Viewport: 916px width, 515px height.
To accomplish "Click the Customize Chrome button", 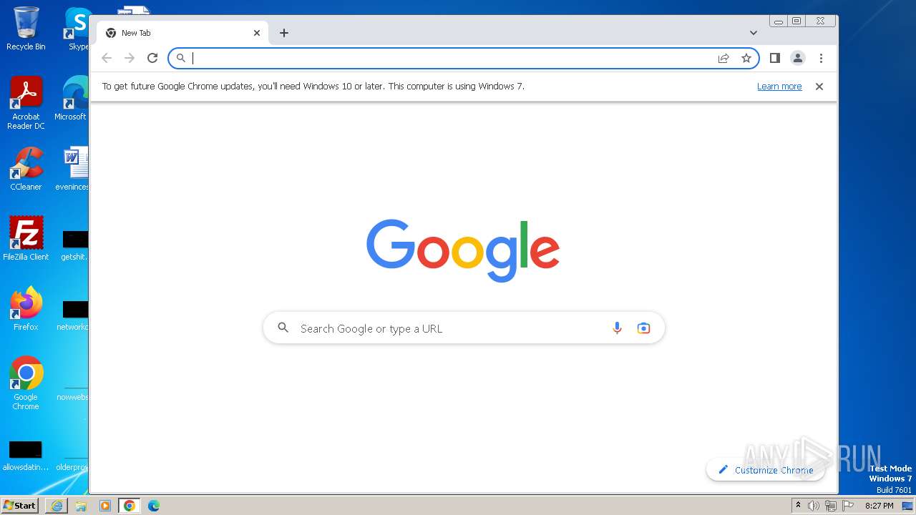I will pos(765,470).
